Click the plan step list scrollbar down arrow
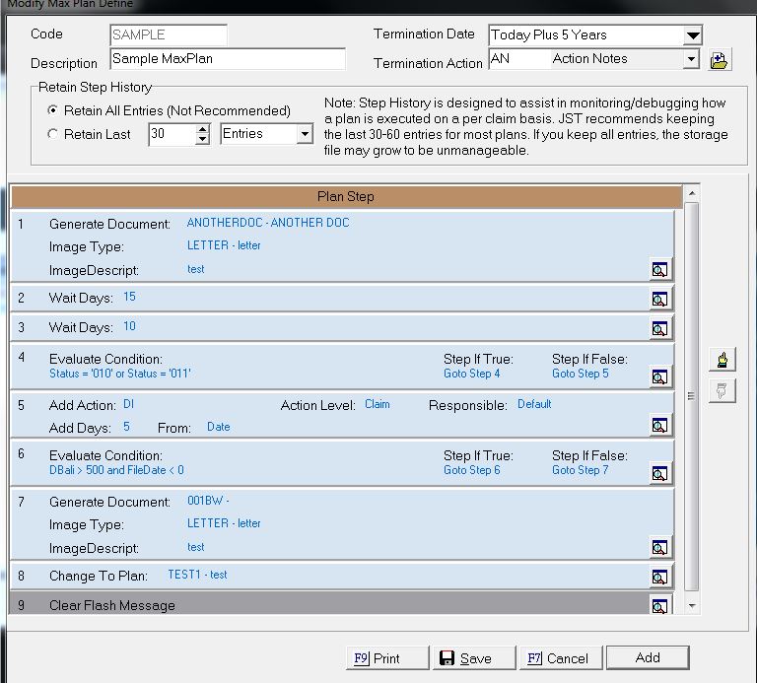Screen dimensions: 757x683 (x=691, y=604)
